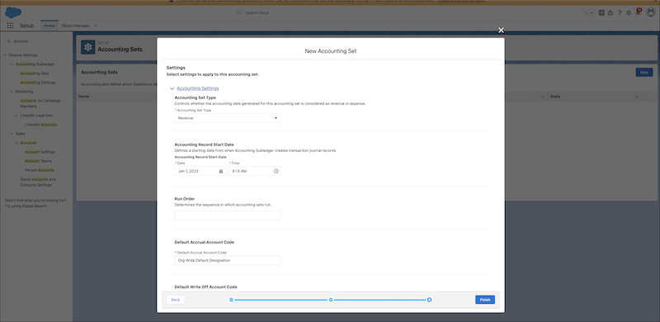Open the Name column header menu chevron

pyautogui.click(x=542, y=97)
